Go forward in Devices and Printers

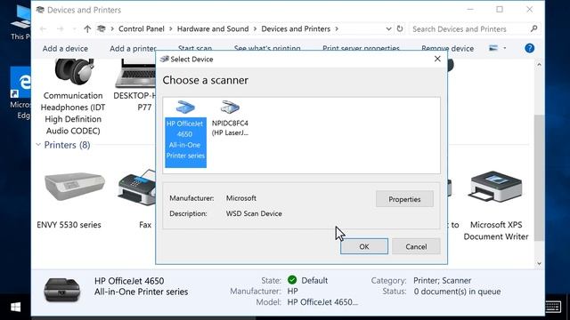pos(61,29)
